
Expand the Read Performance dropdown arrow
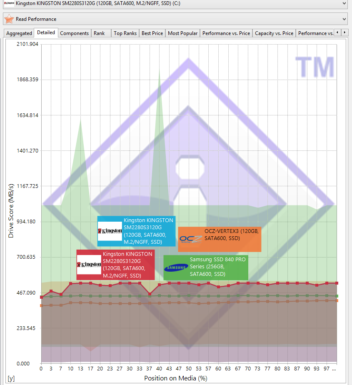[344, 19]
